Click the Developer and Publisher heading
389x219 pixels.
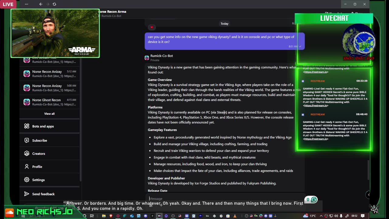point(167,178)
